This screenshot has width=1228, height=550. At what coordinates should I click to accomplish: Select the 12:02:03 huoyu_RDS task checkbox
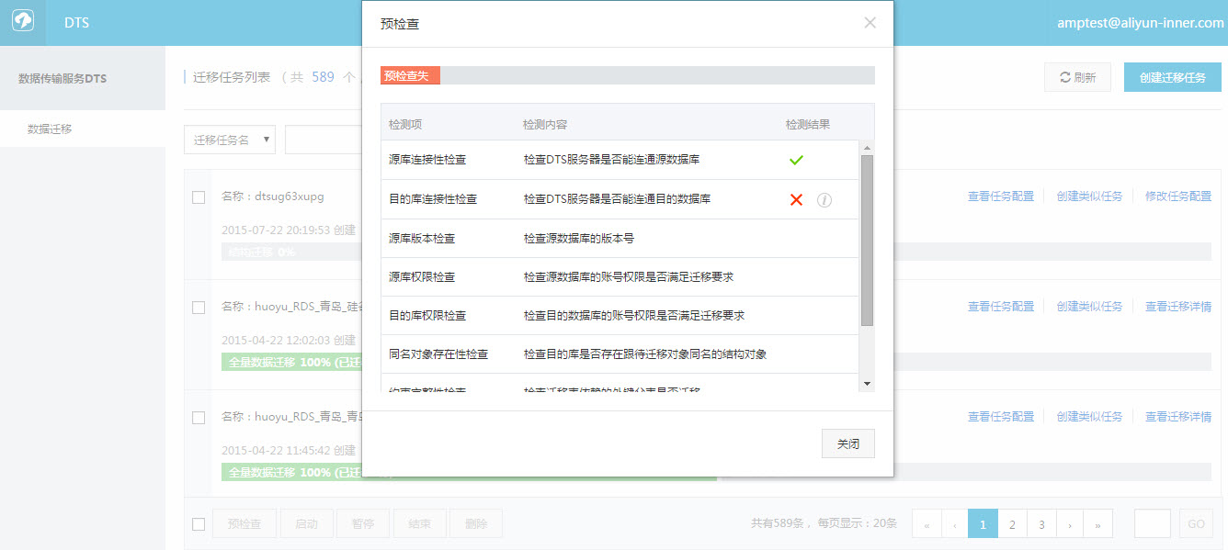pos(199,308)
